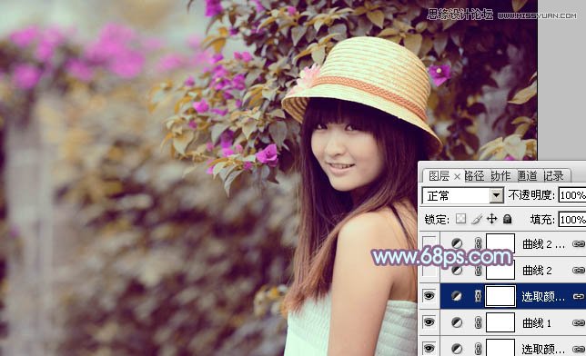Image resolution: width=586 pixels, height=356 pixels.
Task: Click the 填充 label
Action: [x=542, y=220]
